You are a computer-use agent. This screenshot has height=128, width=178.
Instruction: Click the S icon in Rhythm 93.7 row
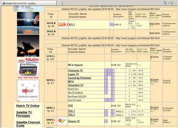[x=106, y=89]
